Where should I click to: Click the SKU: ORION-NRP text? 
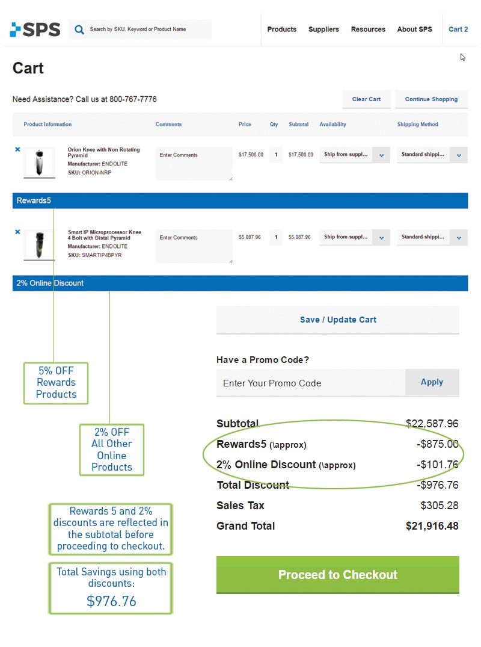pos(90,173)
